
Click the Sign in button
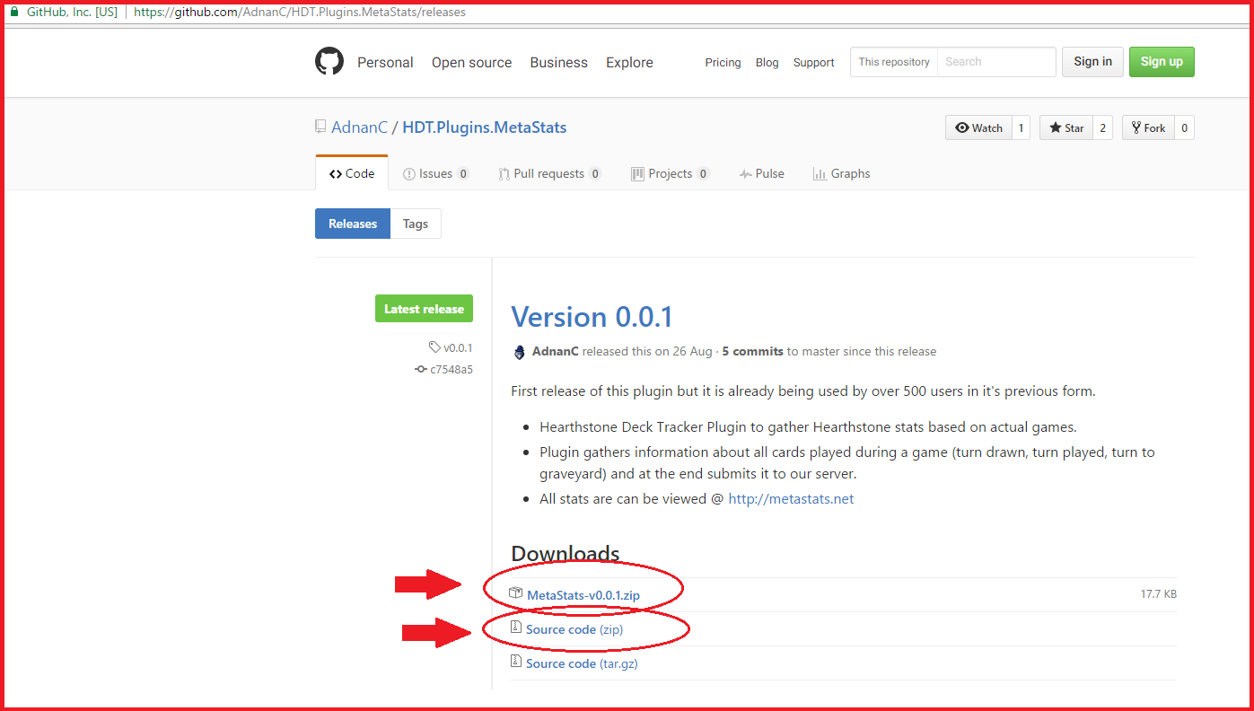(x=1092, y=62)
